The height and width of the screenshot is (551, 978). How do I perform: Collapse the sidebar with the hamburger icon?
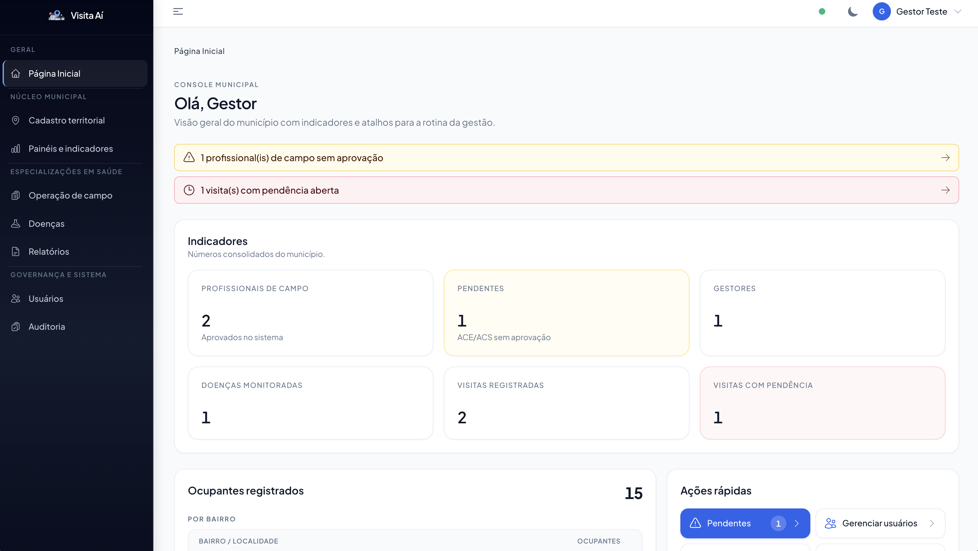point(178,12)
